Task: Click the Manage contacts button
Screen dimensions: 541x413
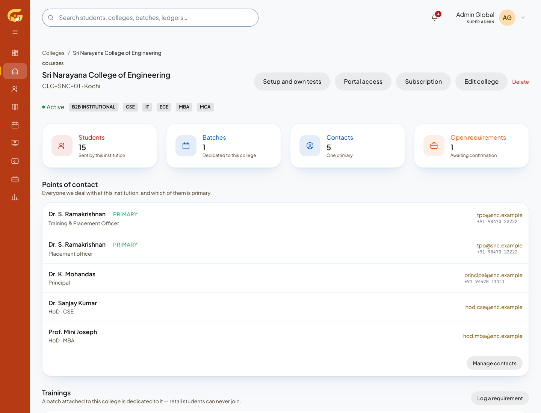Action: tap(494, 363)
